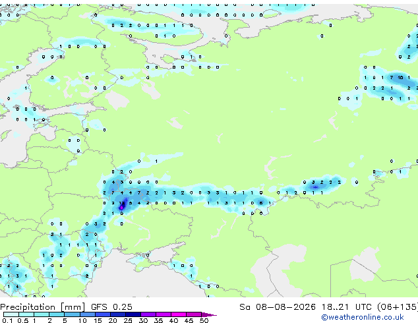Click legend tick label '50'
418x323 pixels.
coord(204,320)
